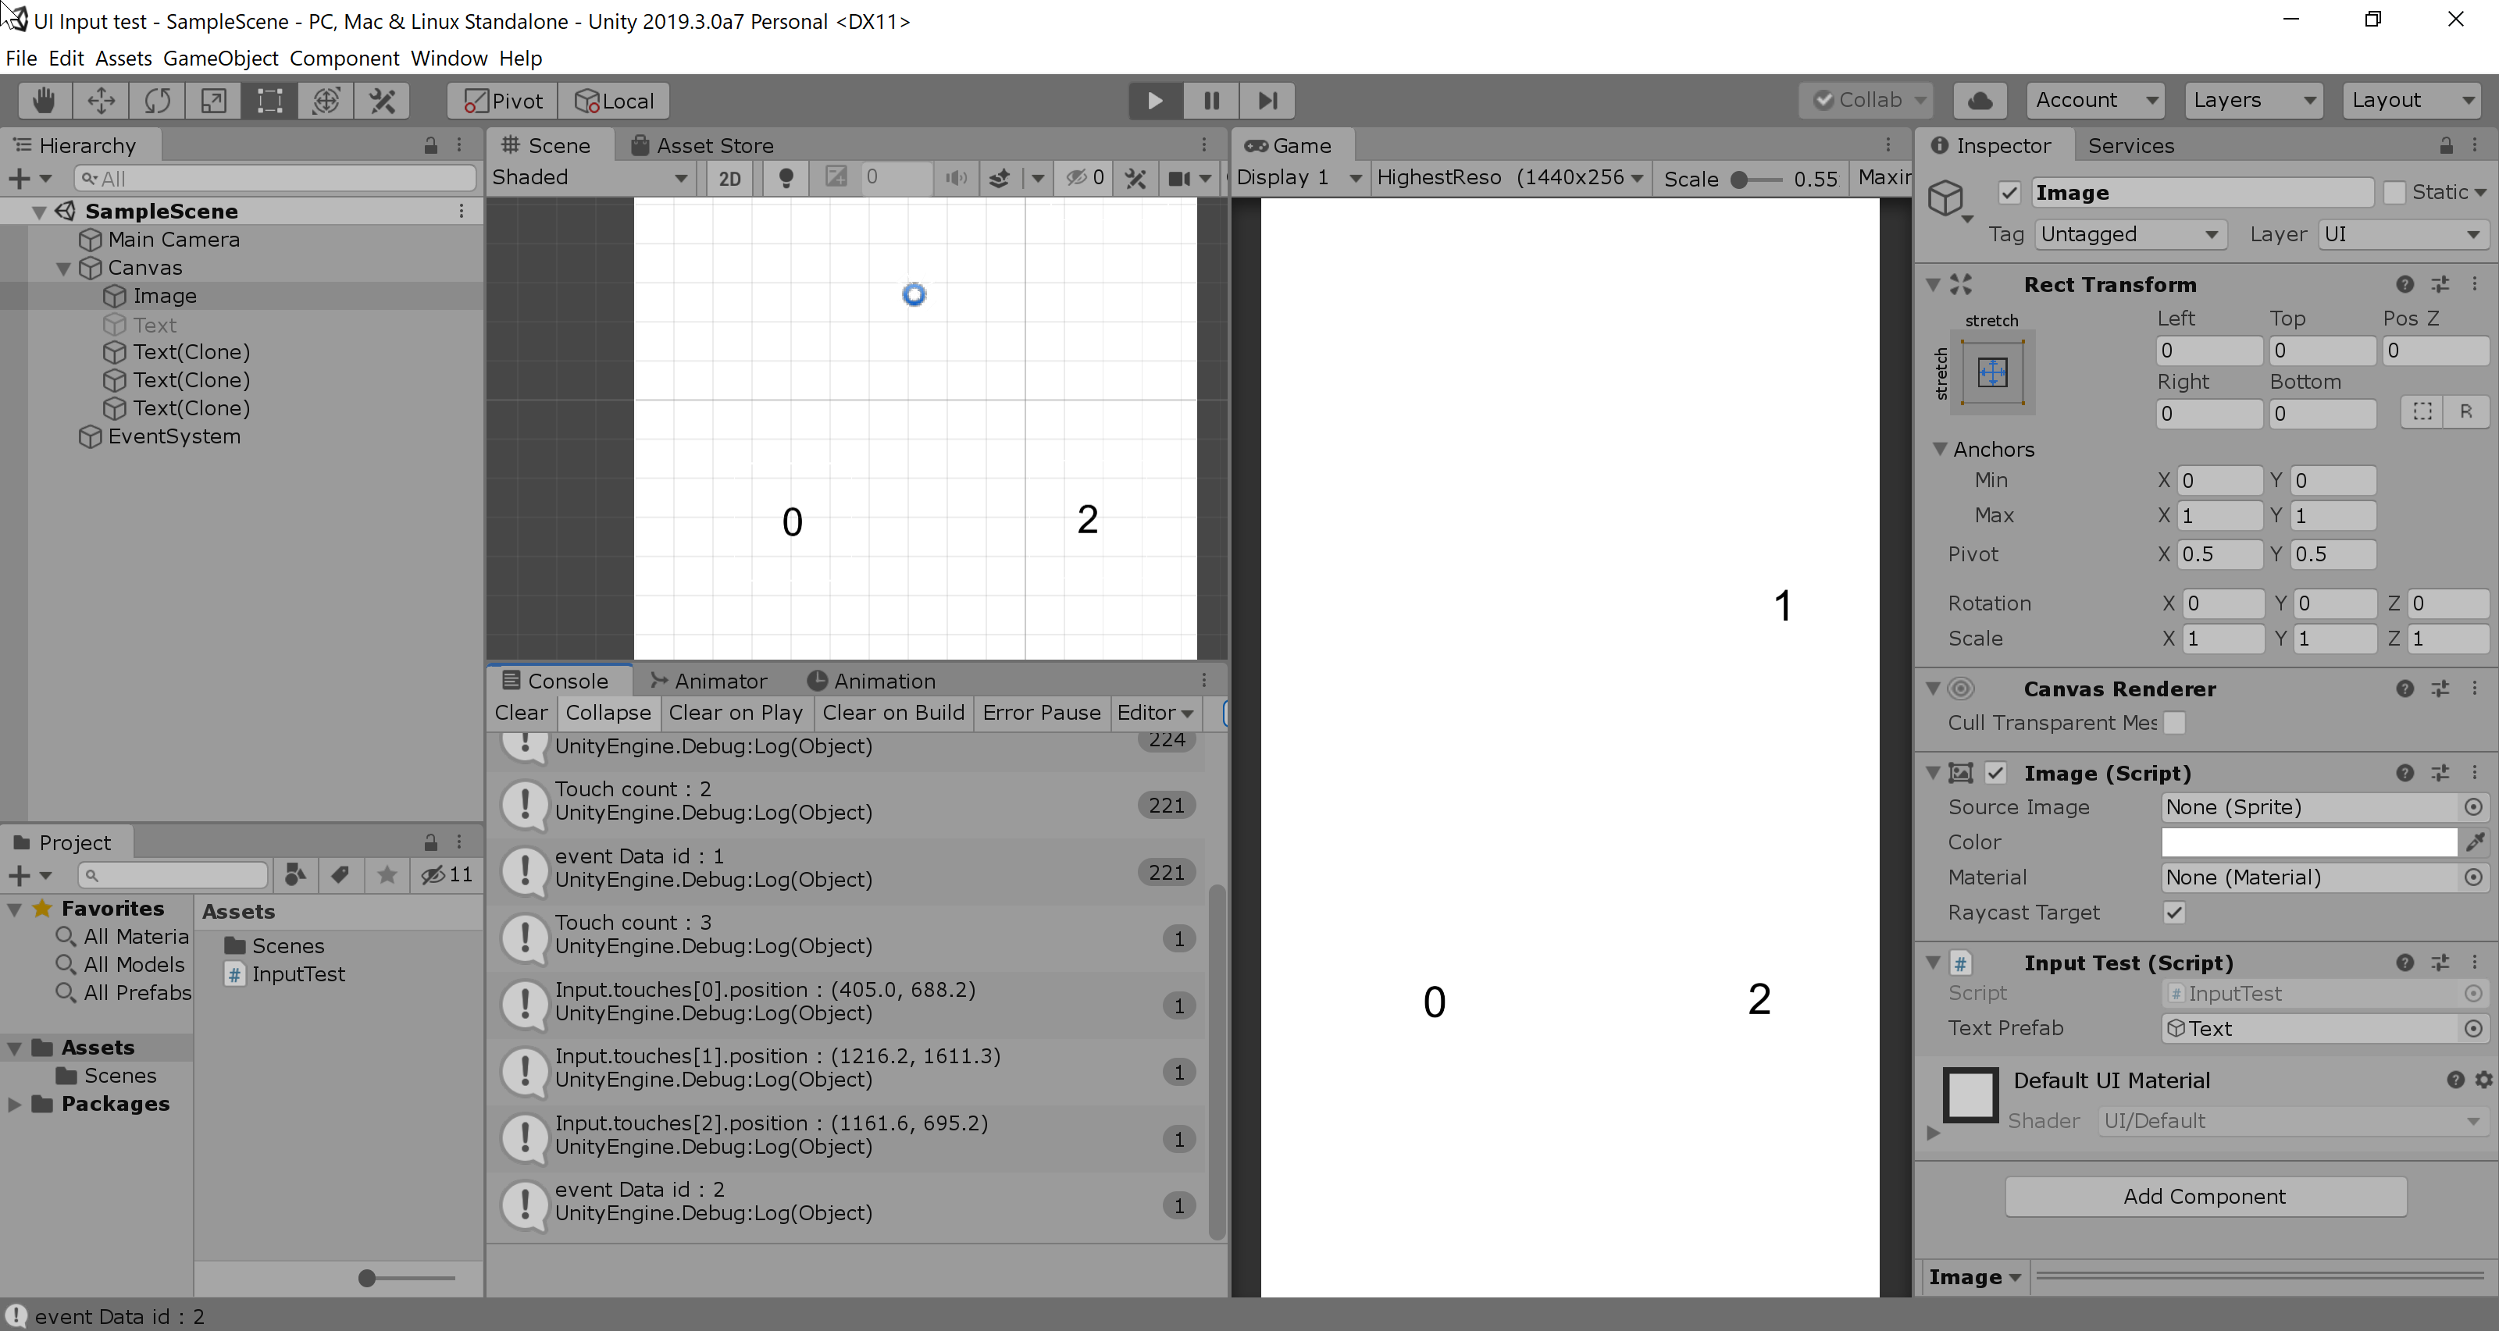Click the Image color swatch
This screenshot has height=1331, width=2499.
[x=2308, y=842]
